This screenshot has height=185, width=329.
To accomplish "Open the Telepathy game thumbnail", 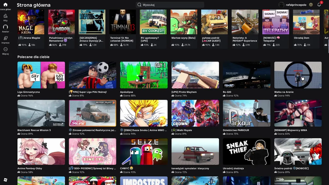I will tap(276, 22).
